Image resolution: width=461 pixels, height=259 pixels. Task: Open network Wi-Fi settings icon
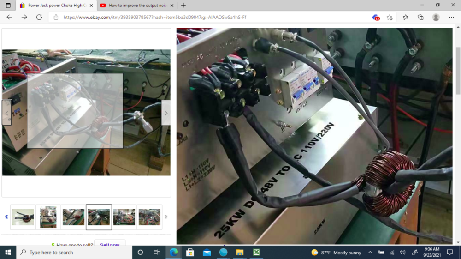click(x=392, y=252)
